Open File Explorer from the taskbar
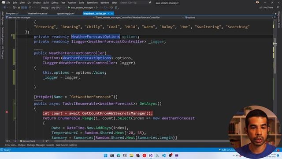The height and width of the screenshot is (159, 282). pyautogui.click(x=131, y=155)
